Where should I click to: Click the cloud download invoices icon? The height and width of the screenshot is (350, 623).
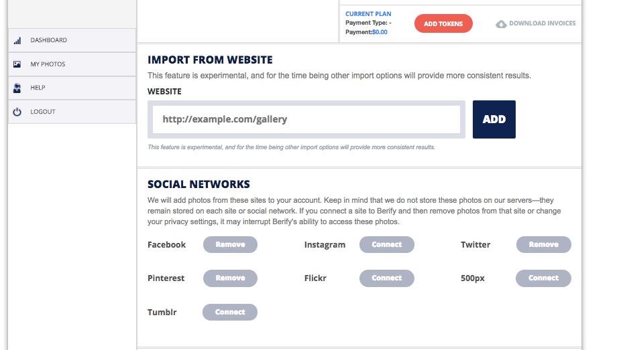(x=501, y=24)
